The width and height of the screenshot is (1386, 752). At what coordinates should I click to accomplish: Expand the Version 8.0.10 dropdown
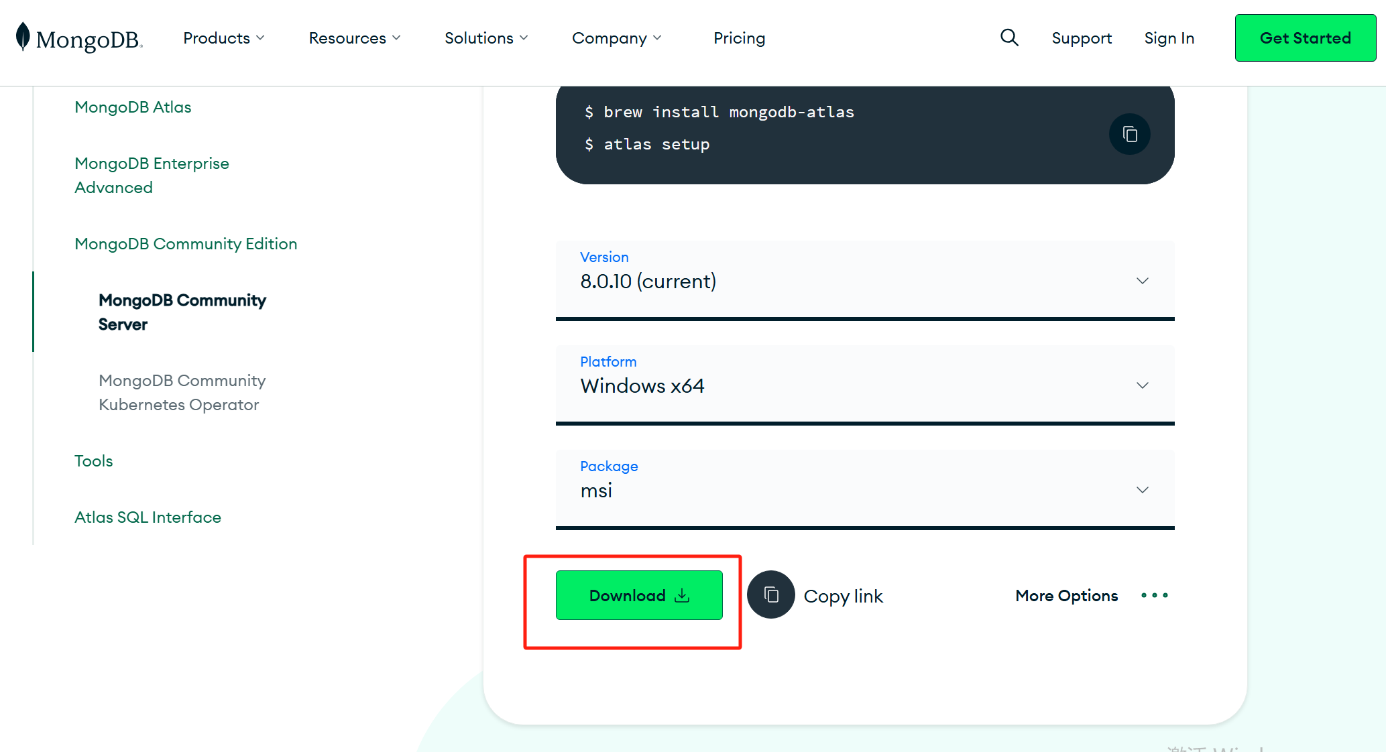[x=865, y=280]
